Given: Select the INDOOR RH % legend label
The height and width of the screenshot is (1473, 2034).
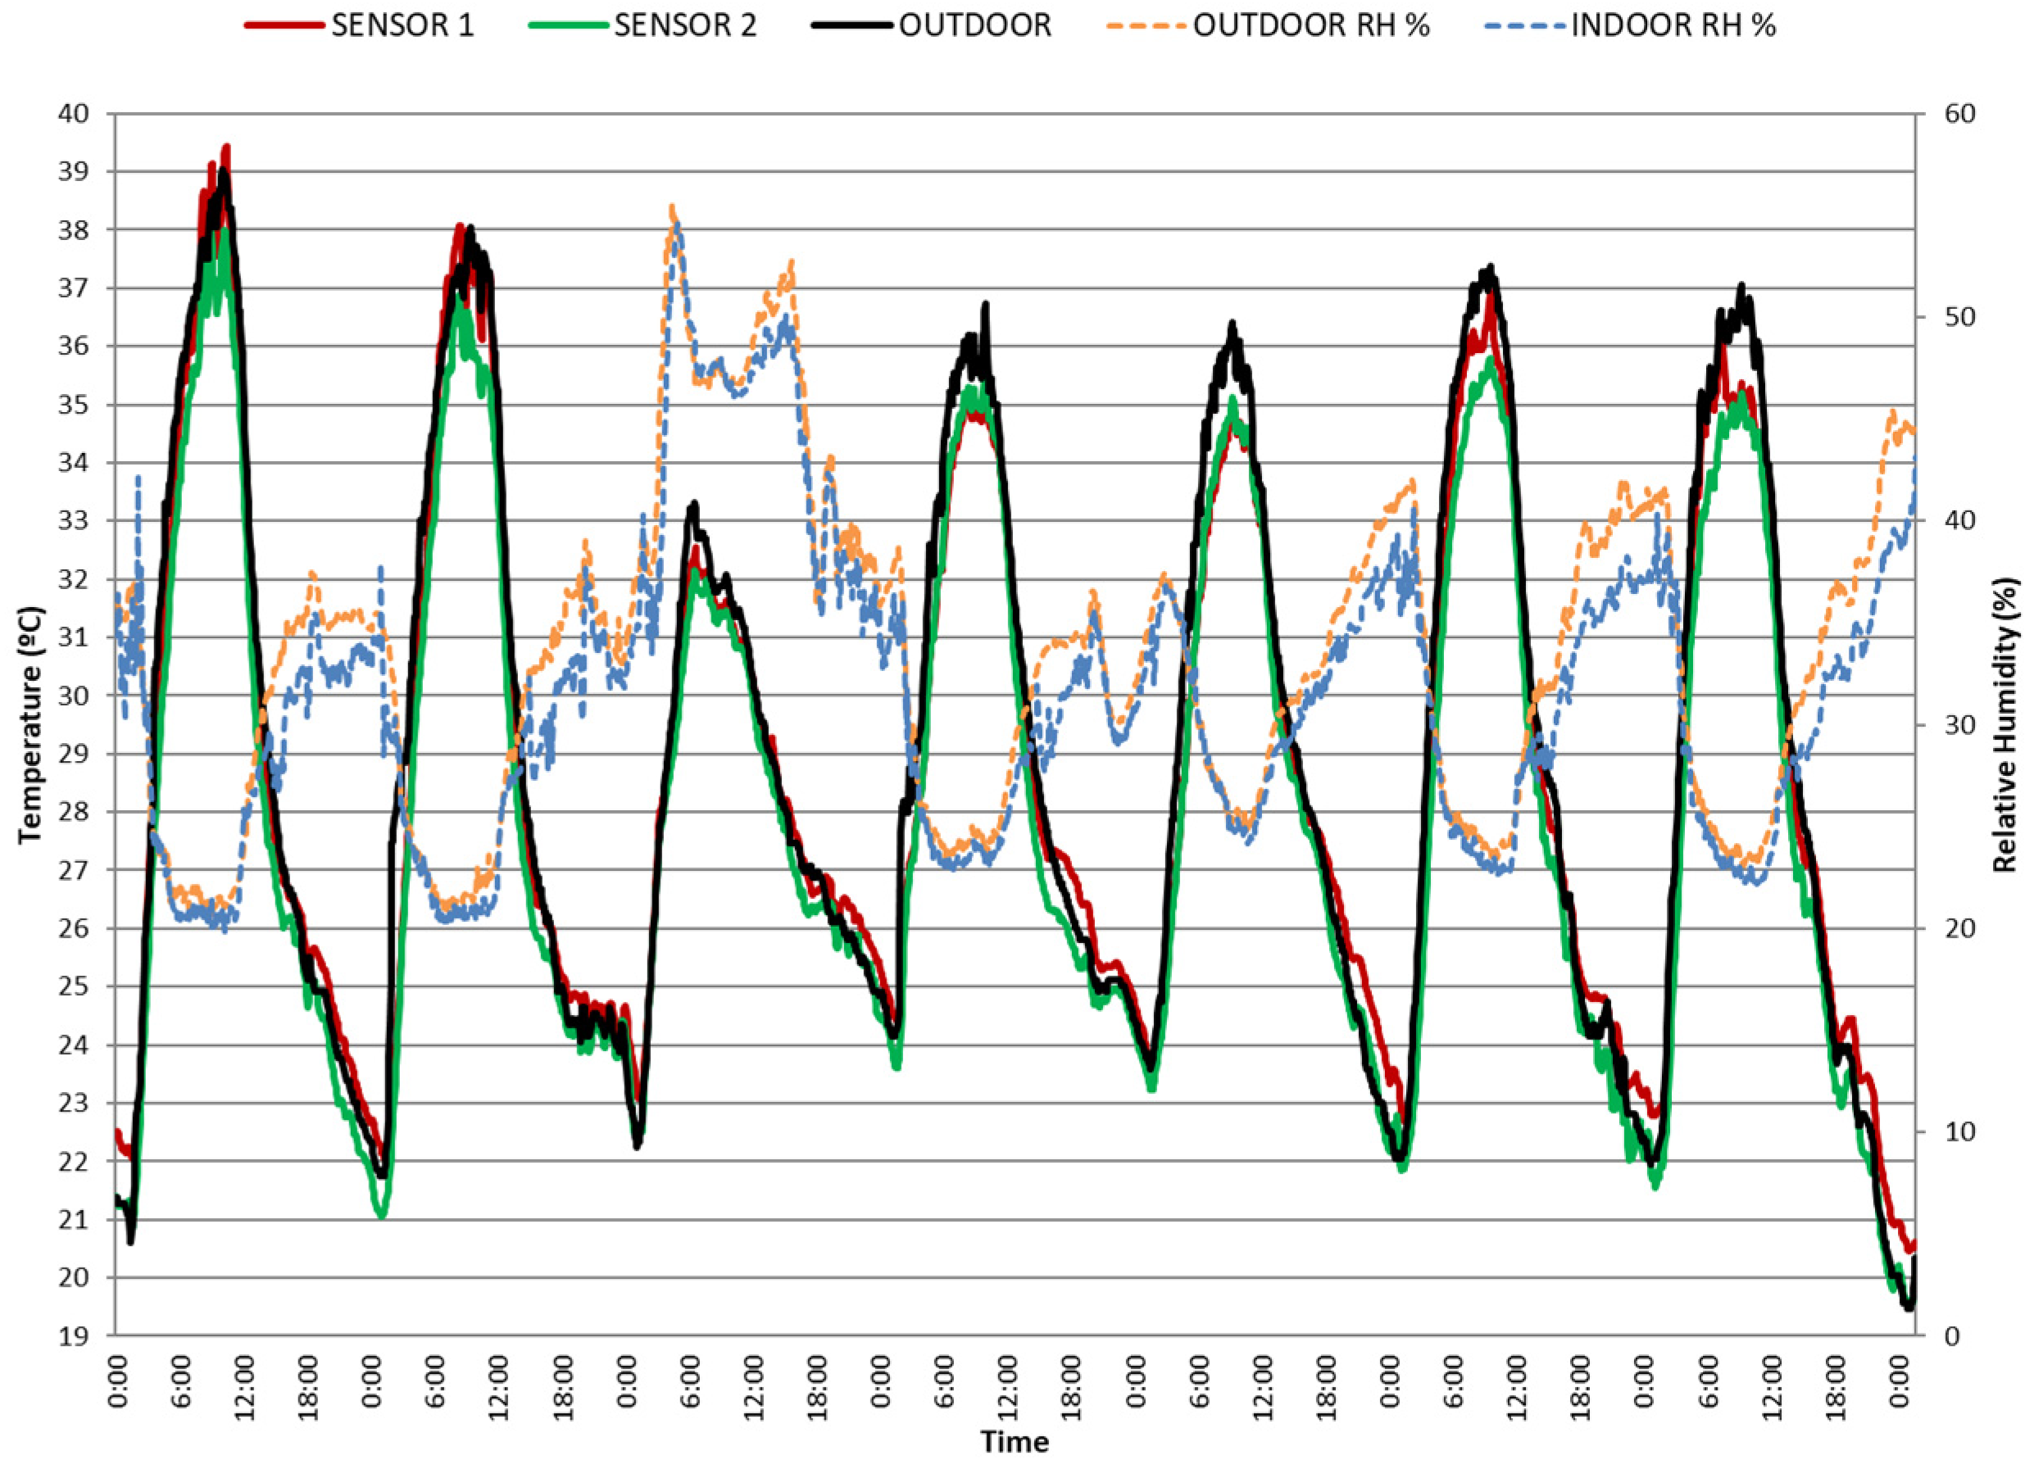Looking at the screenshot, I should (1673, 26).
